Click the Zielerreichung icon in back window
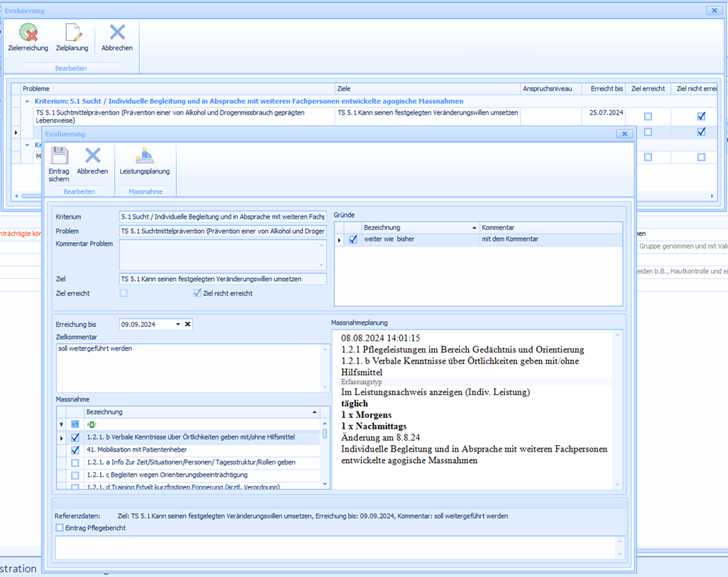728x577 pixels. click(28, 33)
